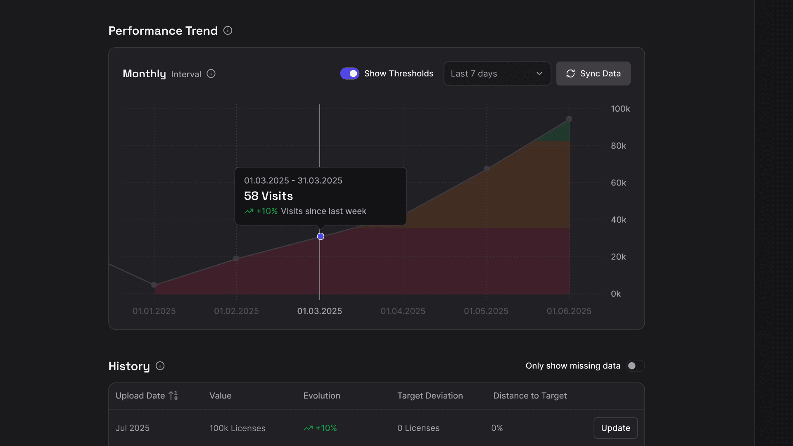Open the Last 7 days dropdown
Screen dimensions: 793x446
(x=497, y=74)
